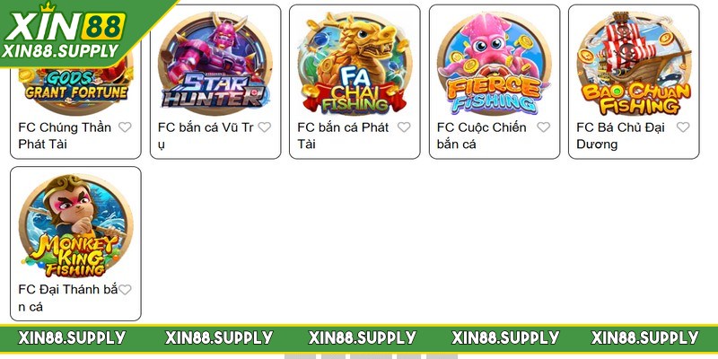Click the XIN88 logo
The width and height of the screenshot is (718, 359).
point(65,26)
